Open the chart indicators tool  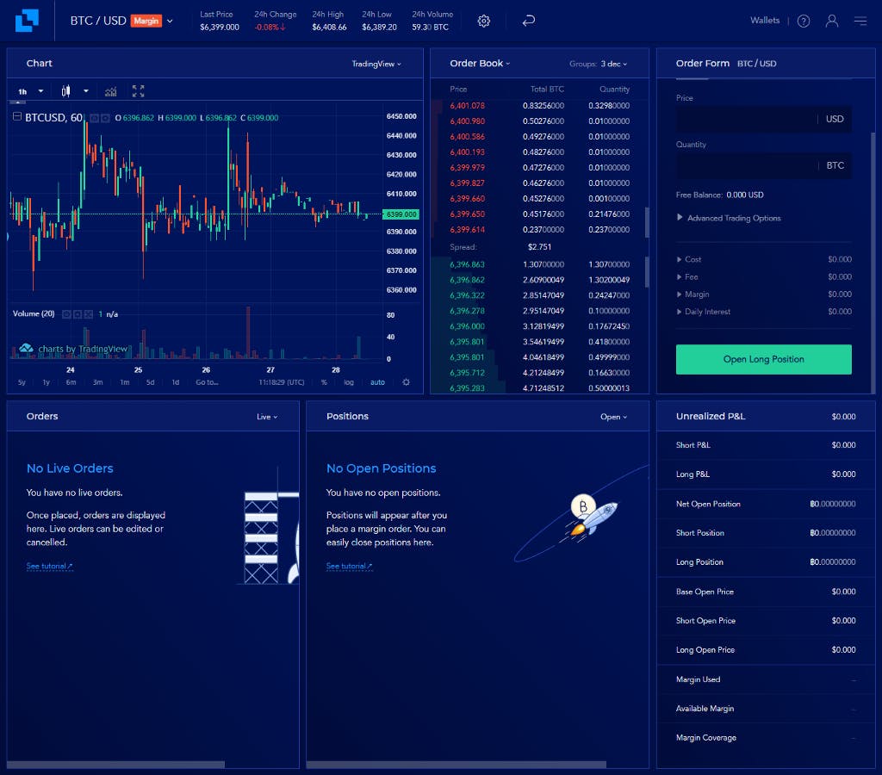(x=110, y=90)
